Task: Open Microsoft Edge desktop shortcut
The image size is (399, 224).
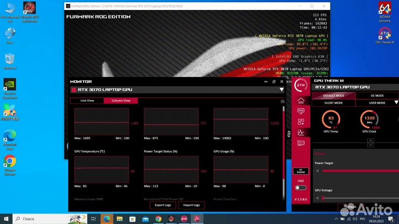Action: [x=10, y=139]
